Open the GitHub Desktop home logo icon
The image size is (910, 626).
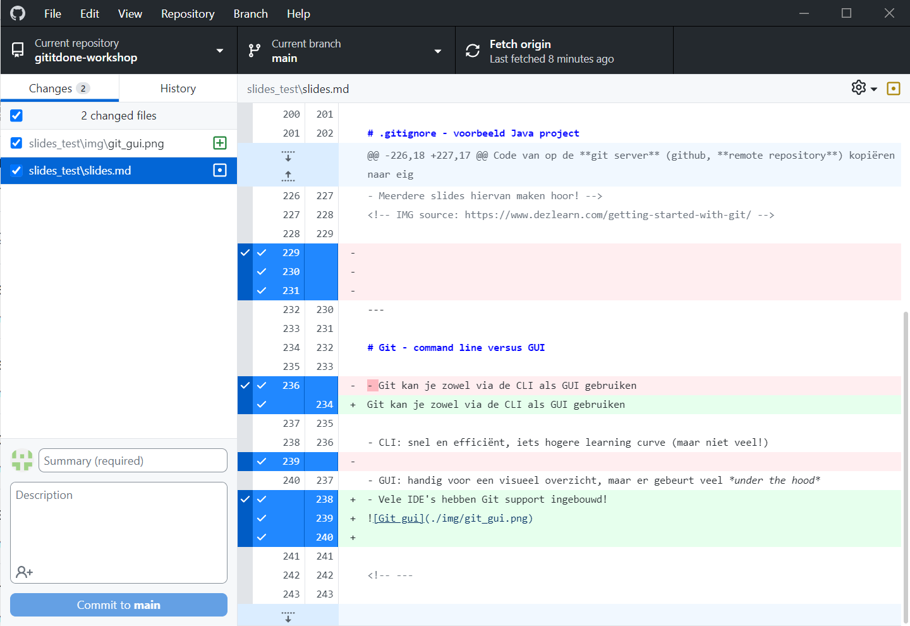click(17, 13)
